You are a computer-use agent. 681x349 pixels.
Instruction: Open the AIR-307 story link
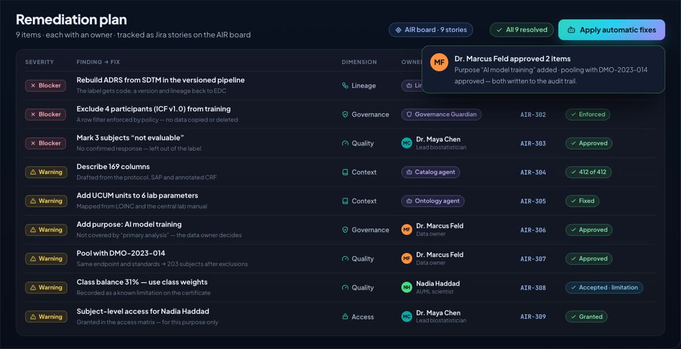tap(533, 259)
